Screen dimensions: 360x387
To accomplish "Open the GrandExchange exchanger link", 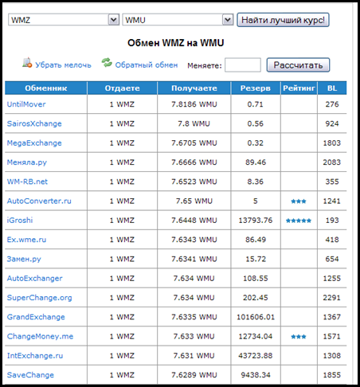I will point(36,317).
